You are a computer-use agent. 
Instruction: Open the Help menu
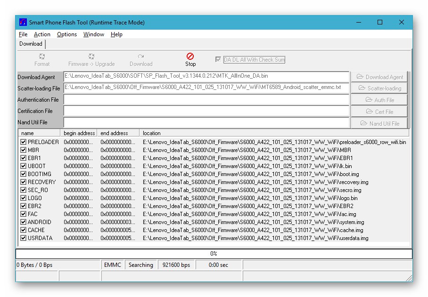(116, 34)
